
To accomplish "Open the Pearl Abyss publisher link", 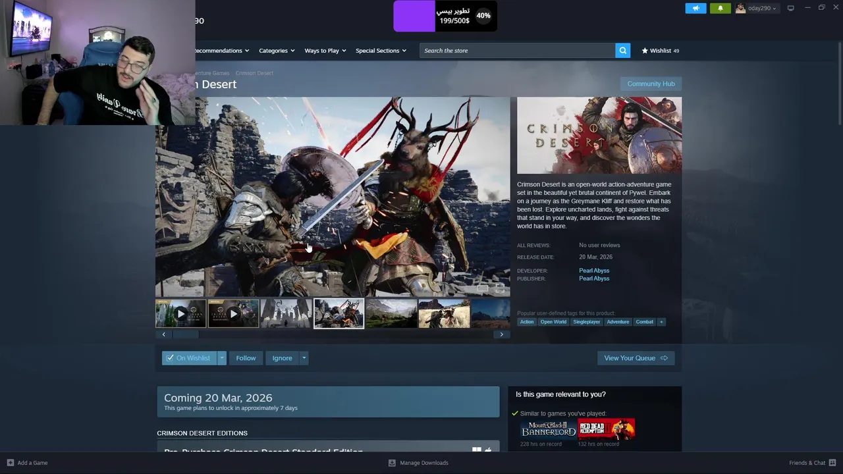I will tap(594, 278).
